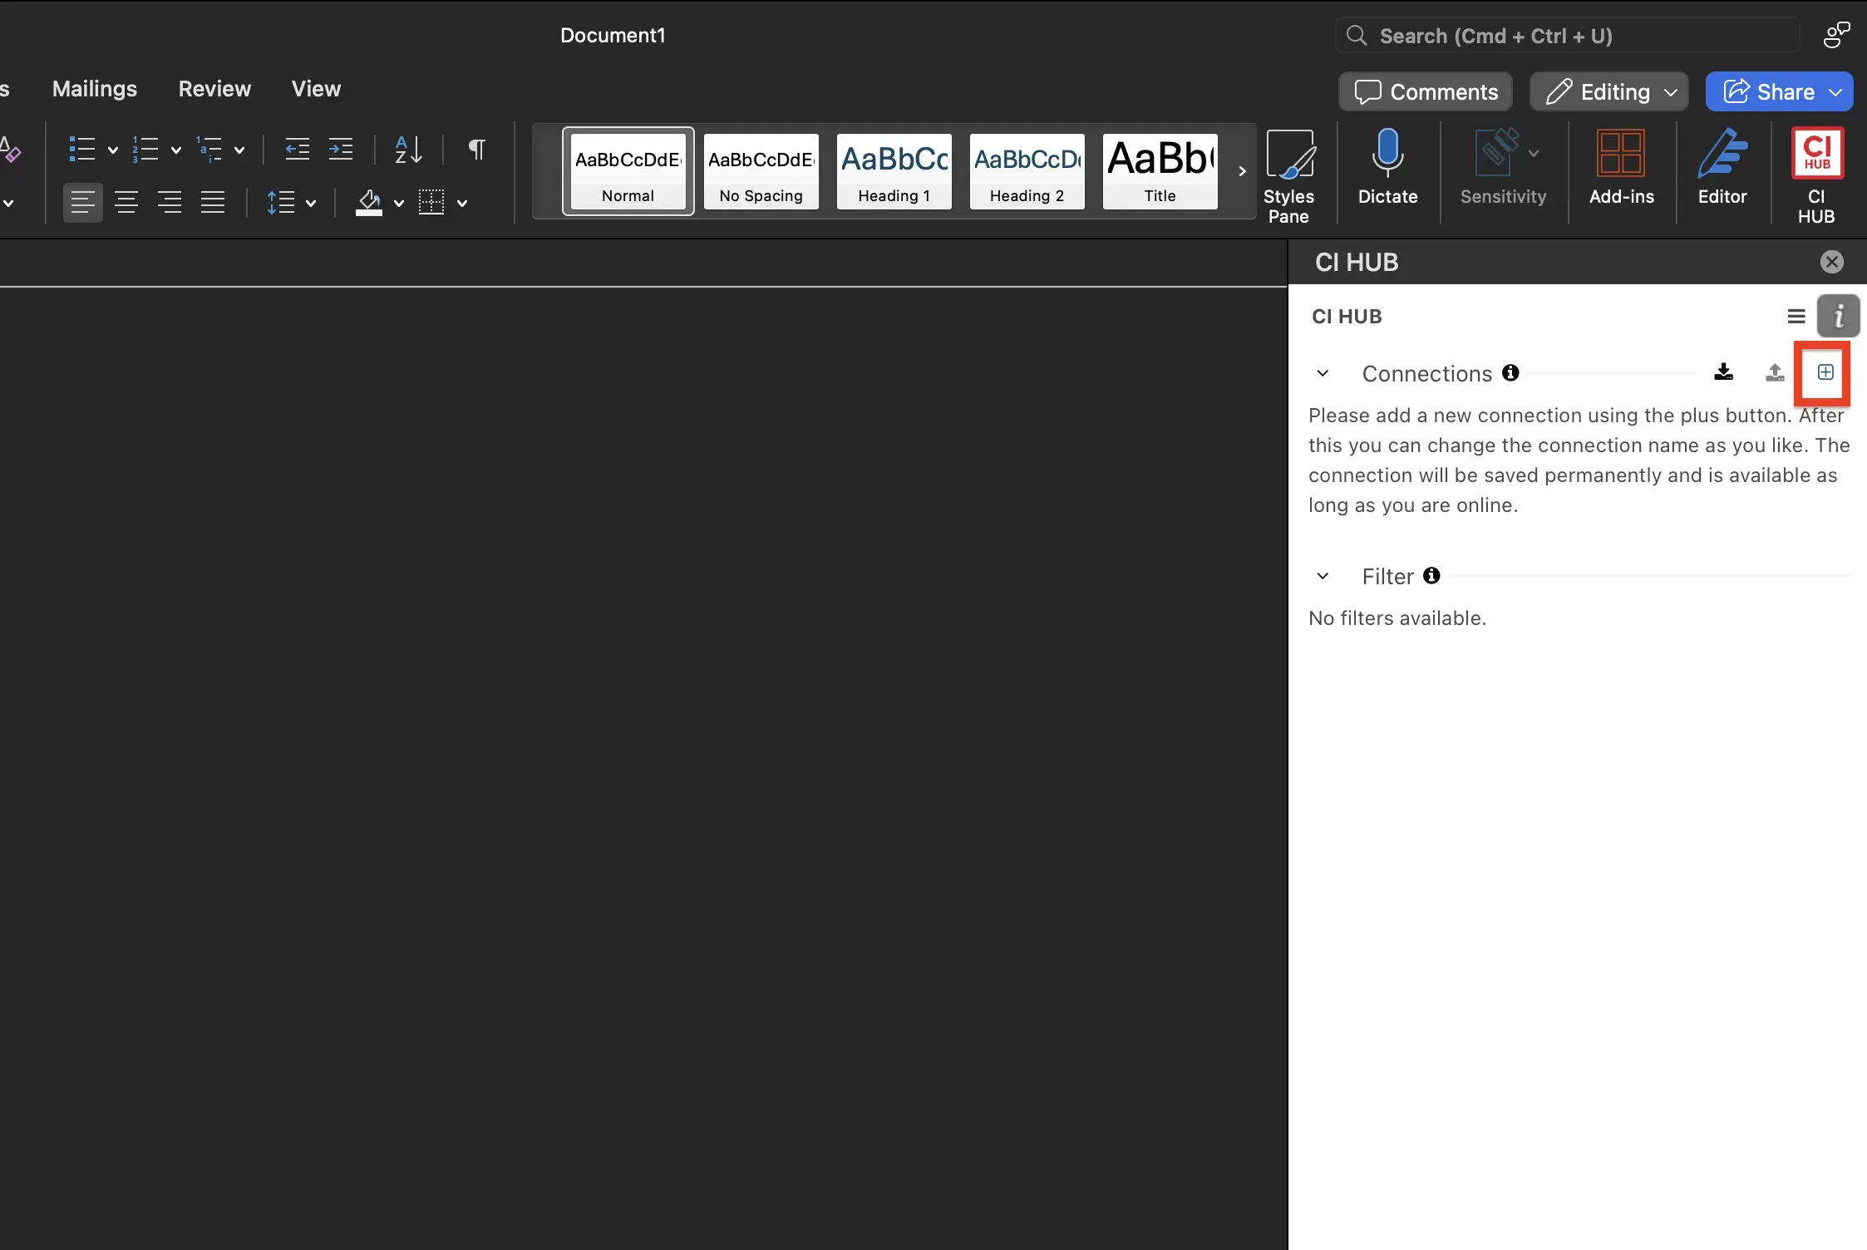Justify paragraph text
Image resolution: width=1867 pixels, height=1250 pixels.
[213, 203]
